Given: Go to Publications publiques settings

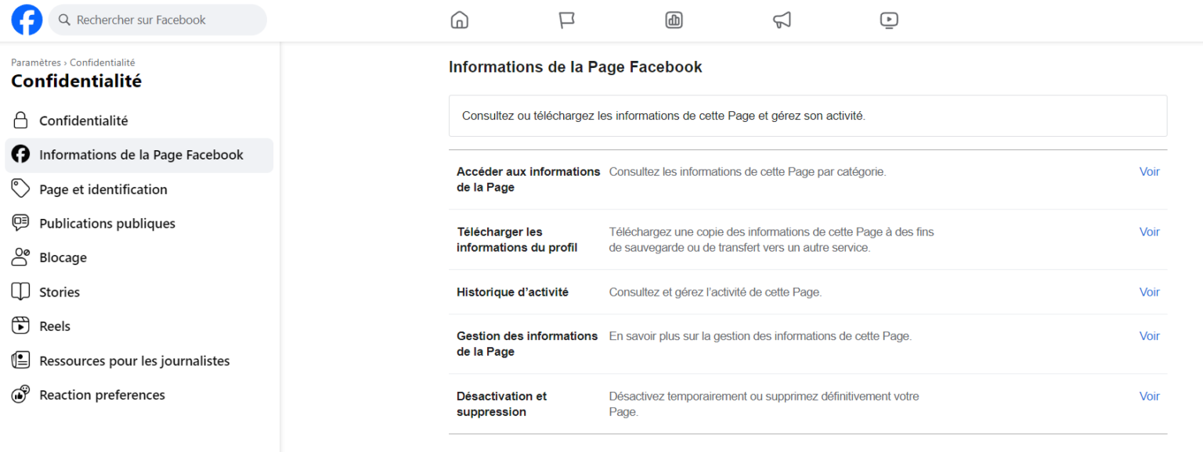Looking at the screenshot, I should [139, 224].
